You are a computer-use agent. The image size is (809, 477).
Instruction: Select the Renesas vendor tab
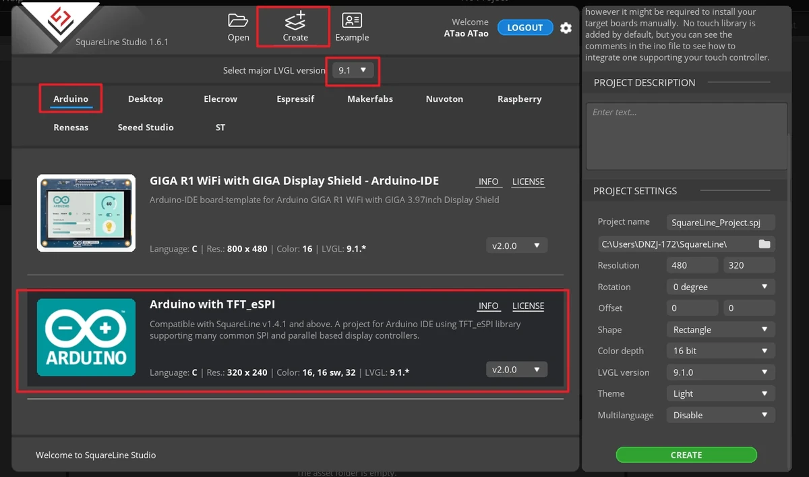pyautogui.click(x=71, y=127)
